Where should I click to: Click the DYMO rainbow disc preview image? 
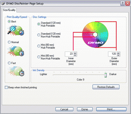click(x=95, y=35)
